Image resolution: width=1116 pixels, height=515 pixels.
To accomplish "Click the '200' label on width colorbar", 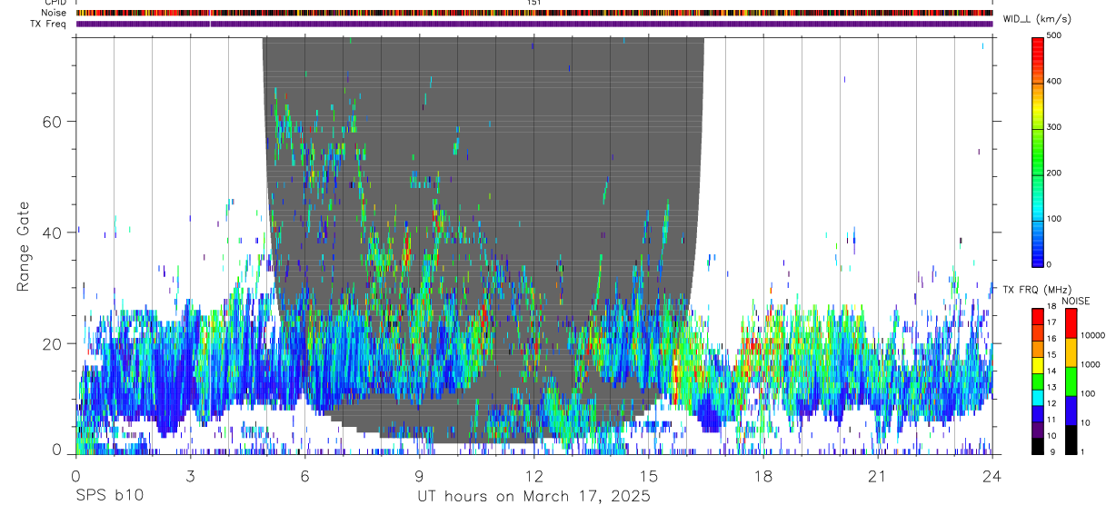I will point(1055,173).
